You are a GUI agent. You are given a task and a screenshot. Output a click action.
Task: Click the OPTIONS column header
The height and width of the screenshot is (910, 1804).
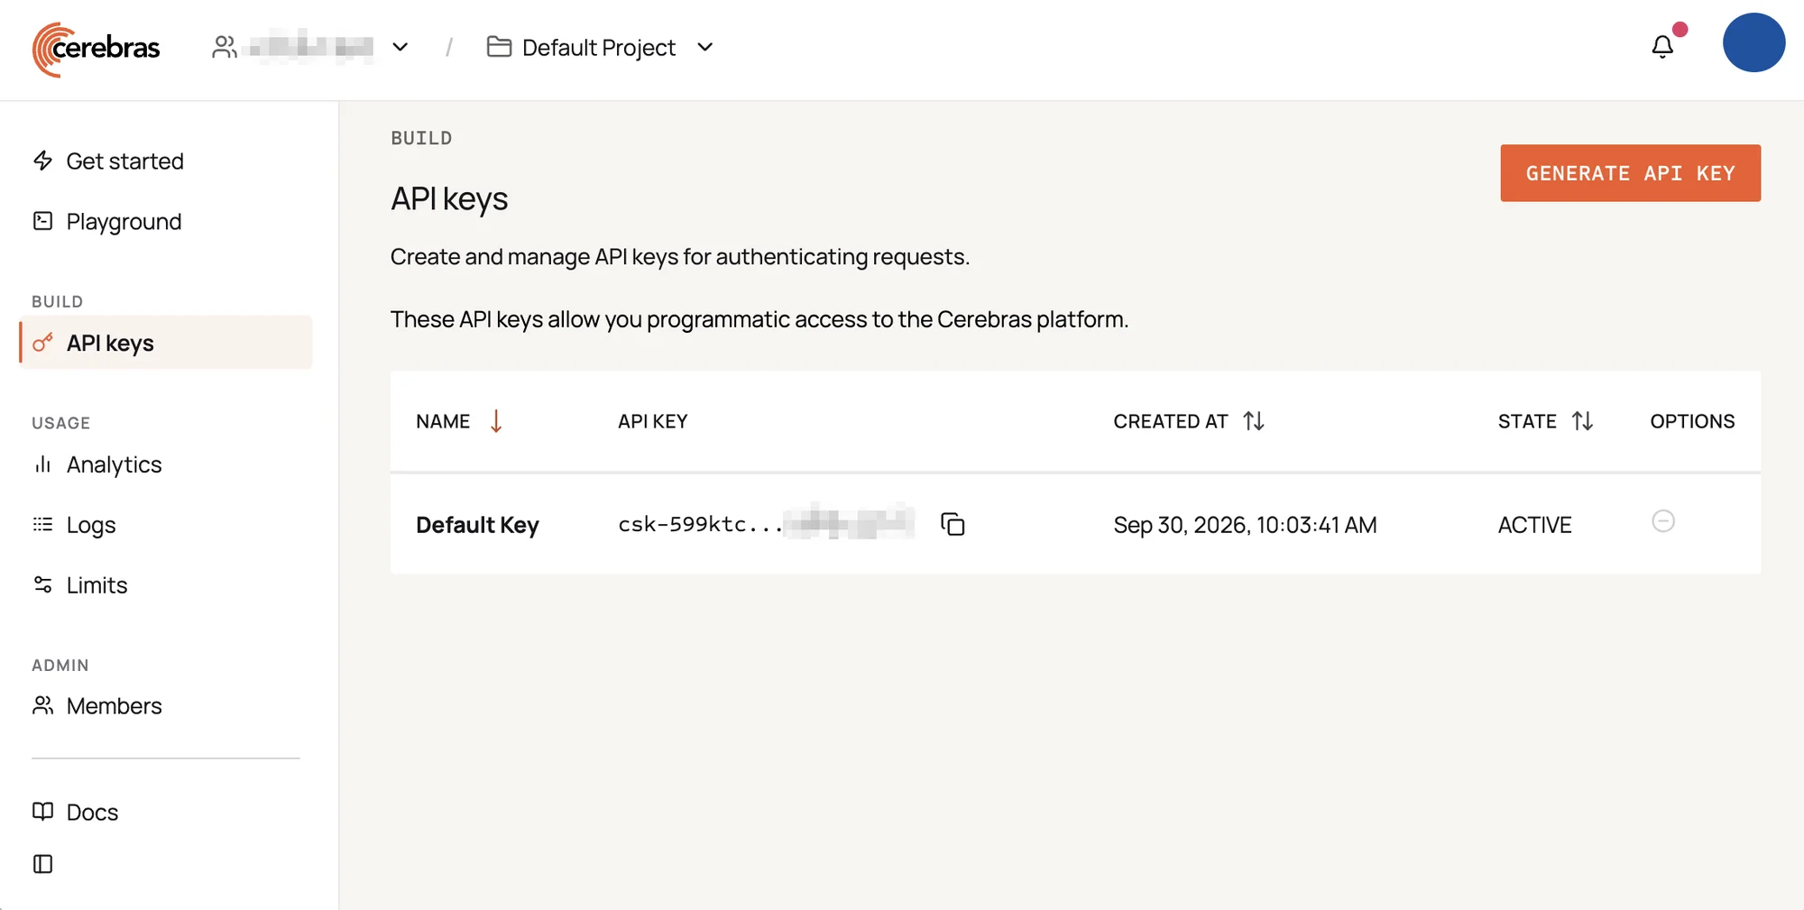pyautogui.click(x=1692, y=421)
